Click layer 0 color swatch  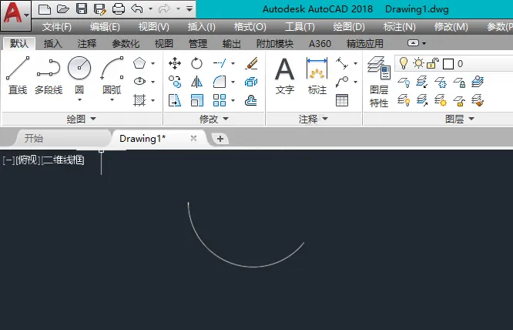pyautogui.click(x=448, y=64)
